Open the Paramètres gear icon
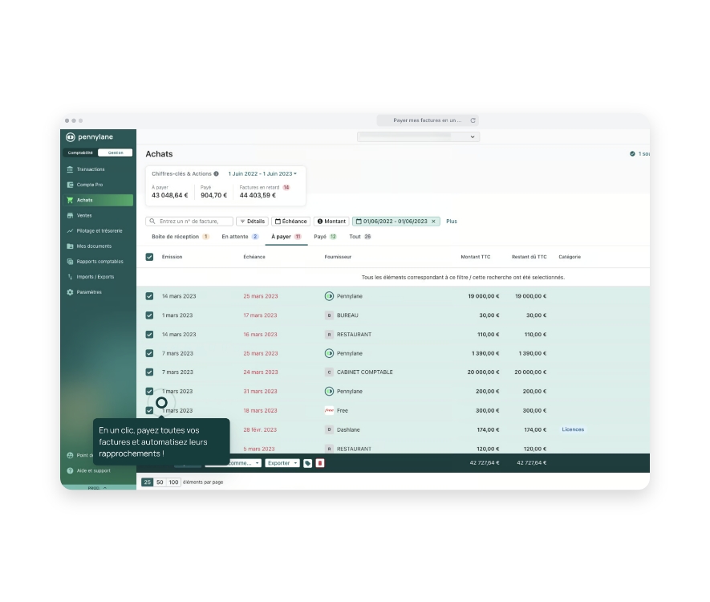Image resolution: width=710 pixels, height=602 pixels. point(71,292)
